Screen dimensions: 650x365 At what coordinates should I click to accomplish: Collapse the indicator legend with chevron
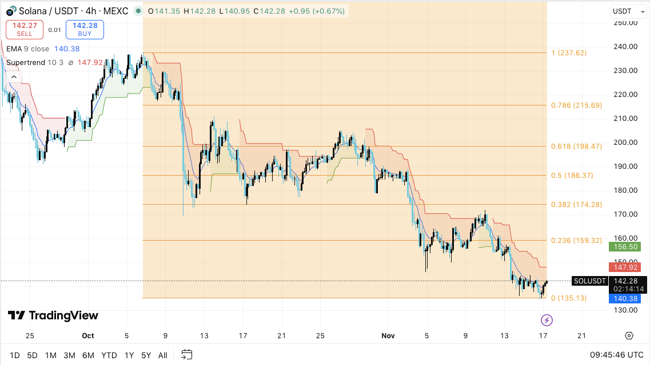point(14,77)
